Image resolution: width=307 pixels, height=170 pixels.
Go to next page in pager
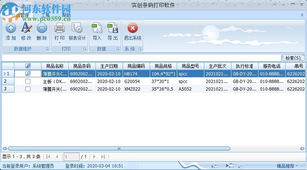[94, 157]
